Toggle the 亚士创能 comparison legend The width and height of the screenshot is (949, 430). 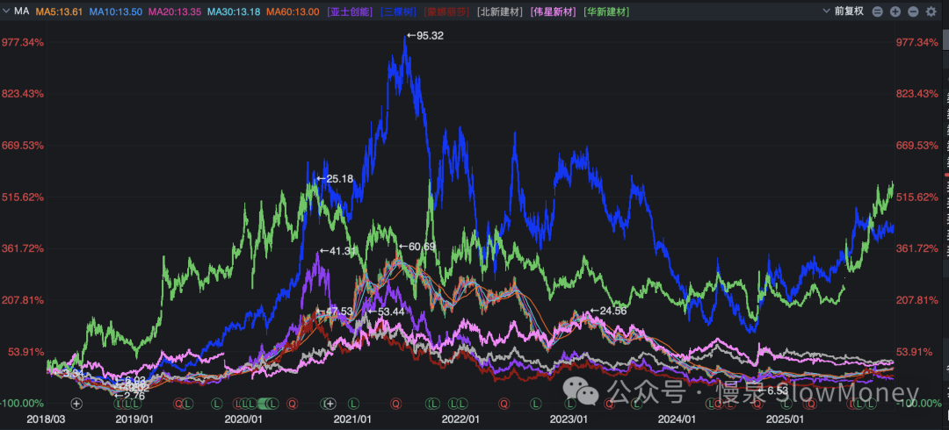(349, 11)
